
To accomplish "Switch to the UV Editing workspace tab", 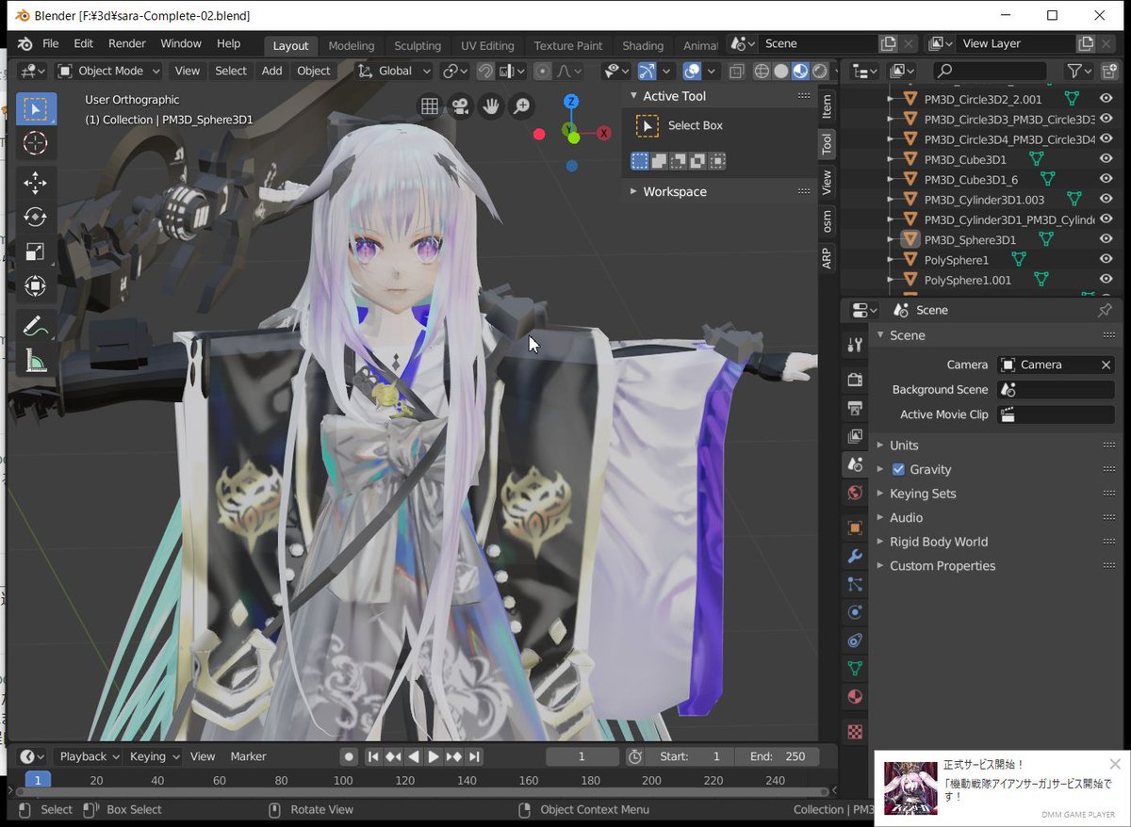I will point(487,45).
